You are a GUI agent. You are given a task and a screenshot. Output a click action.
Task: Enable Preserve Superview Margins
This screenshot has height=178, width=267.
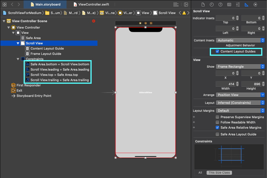click(x=217, y=117)
